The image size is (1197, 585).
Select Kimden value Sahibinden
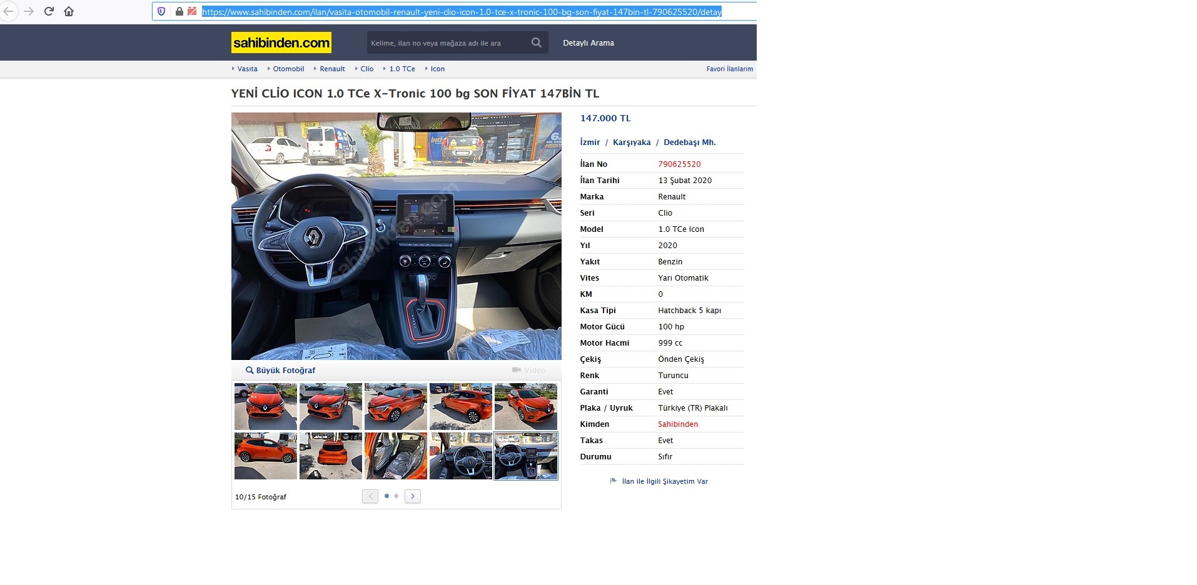pos(678,424)
